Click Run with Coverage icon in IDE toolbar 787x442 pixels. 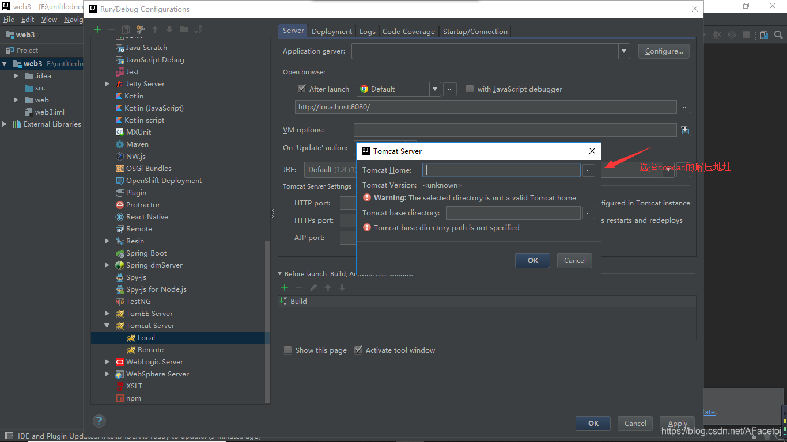pos(732,35)
